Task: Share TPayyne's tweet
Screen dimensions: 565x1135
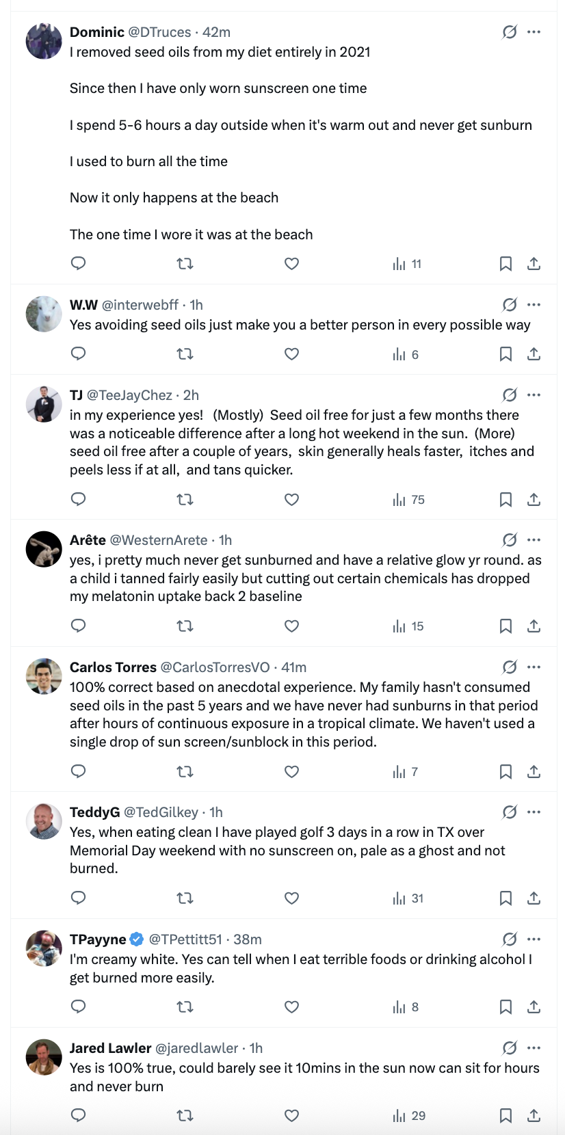Action: click(x=534, y=1006)
